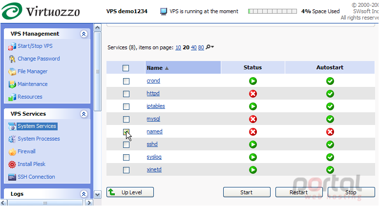
Task: Click the httpd autostart enabled icon
Action: click(x=330, y=94)
